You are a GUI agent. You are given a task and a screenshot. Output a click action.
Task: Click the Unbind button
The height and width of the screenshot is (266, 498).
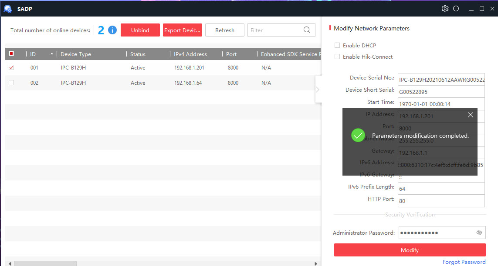pyautogui.click(x=140, y=30)
